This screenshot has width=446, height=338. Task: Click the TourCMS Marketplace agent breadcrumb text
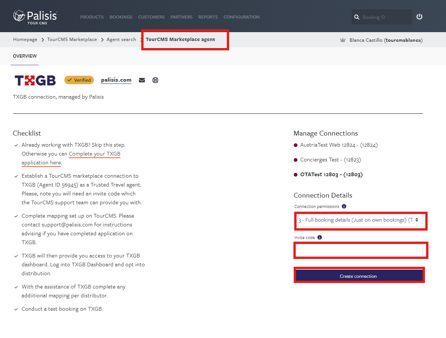coord(180,39)
